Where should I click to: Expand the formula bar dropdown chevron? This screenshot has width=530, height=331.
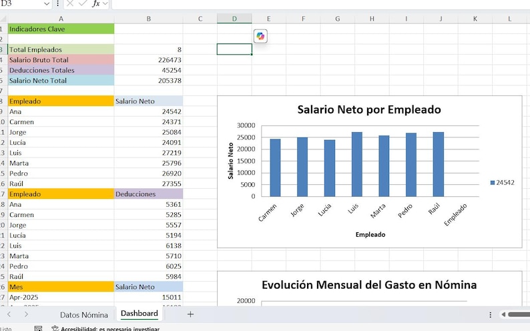105,4
